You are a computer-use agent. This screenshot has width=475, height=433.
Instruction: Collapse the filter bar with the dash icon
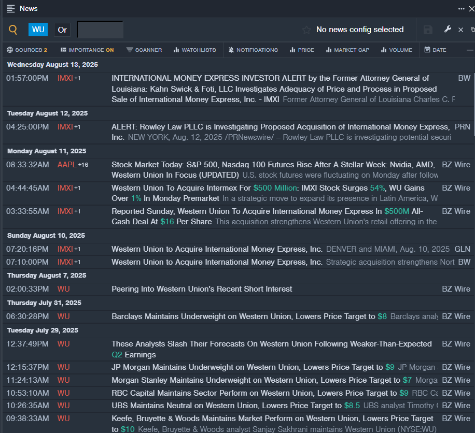[x=470, y=50]
